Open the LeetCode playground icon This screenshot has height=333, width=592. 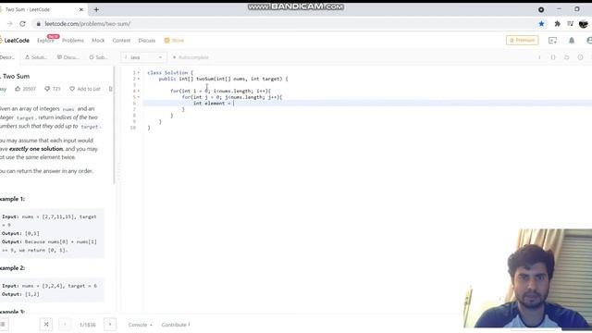[x=553, y=41]
